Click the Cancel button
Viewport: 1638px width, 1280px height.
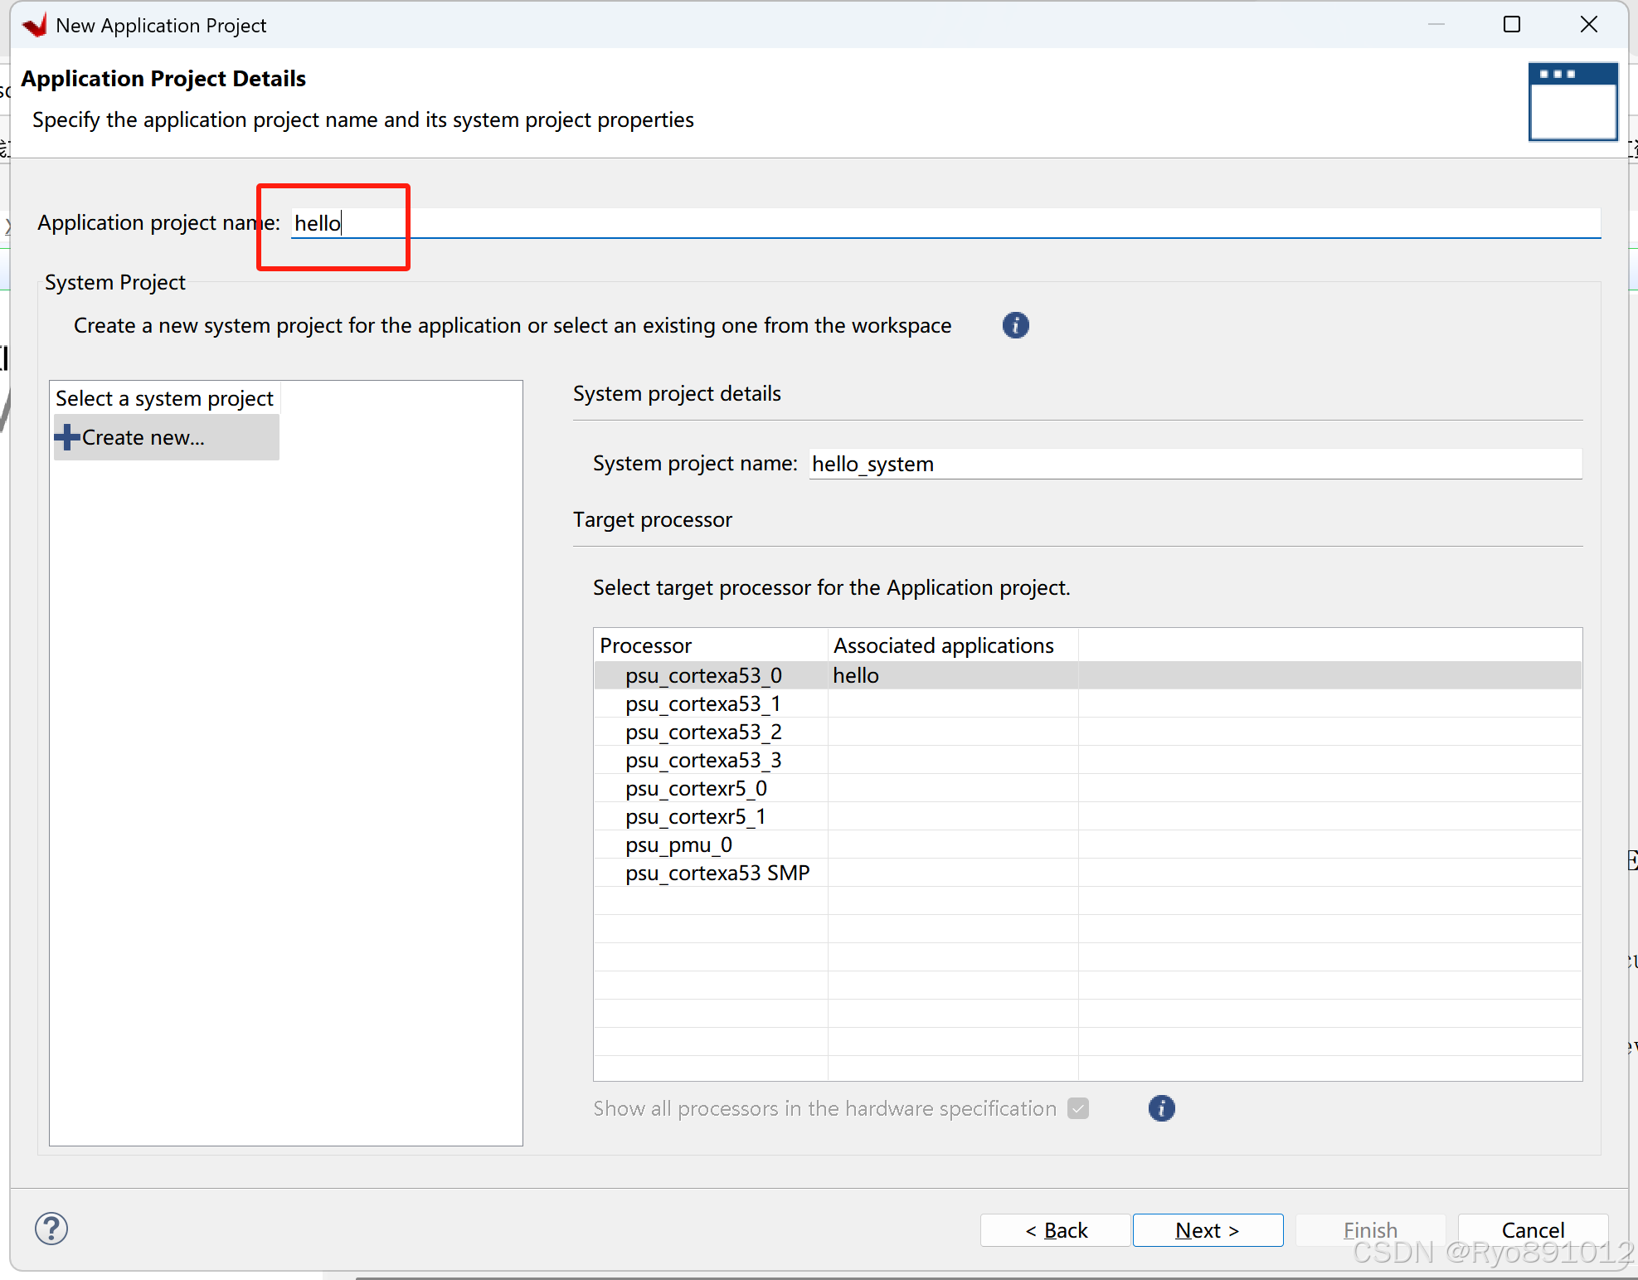(1532, 1230)
